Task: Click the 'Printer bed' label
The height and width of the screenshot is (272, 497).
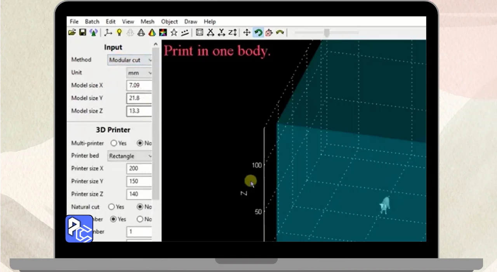Action: 85,156
